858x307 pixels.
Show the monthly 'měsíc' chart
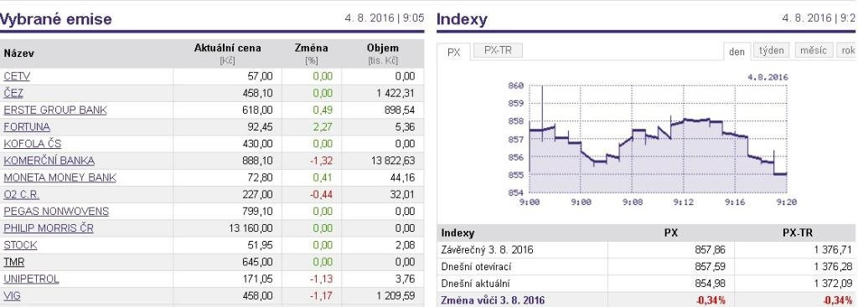coord(814,50)
